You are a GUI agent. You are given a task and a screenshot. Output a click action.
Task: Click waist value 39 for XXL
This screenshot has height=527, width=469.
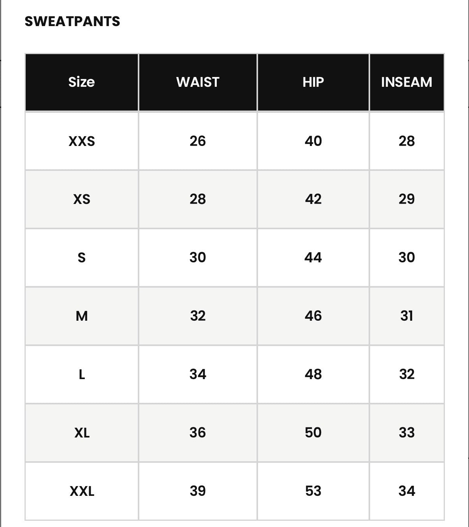198,491
